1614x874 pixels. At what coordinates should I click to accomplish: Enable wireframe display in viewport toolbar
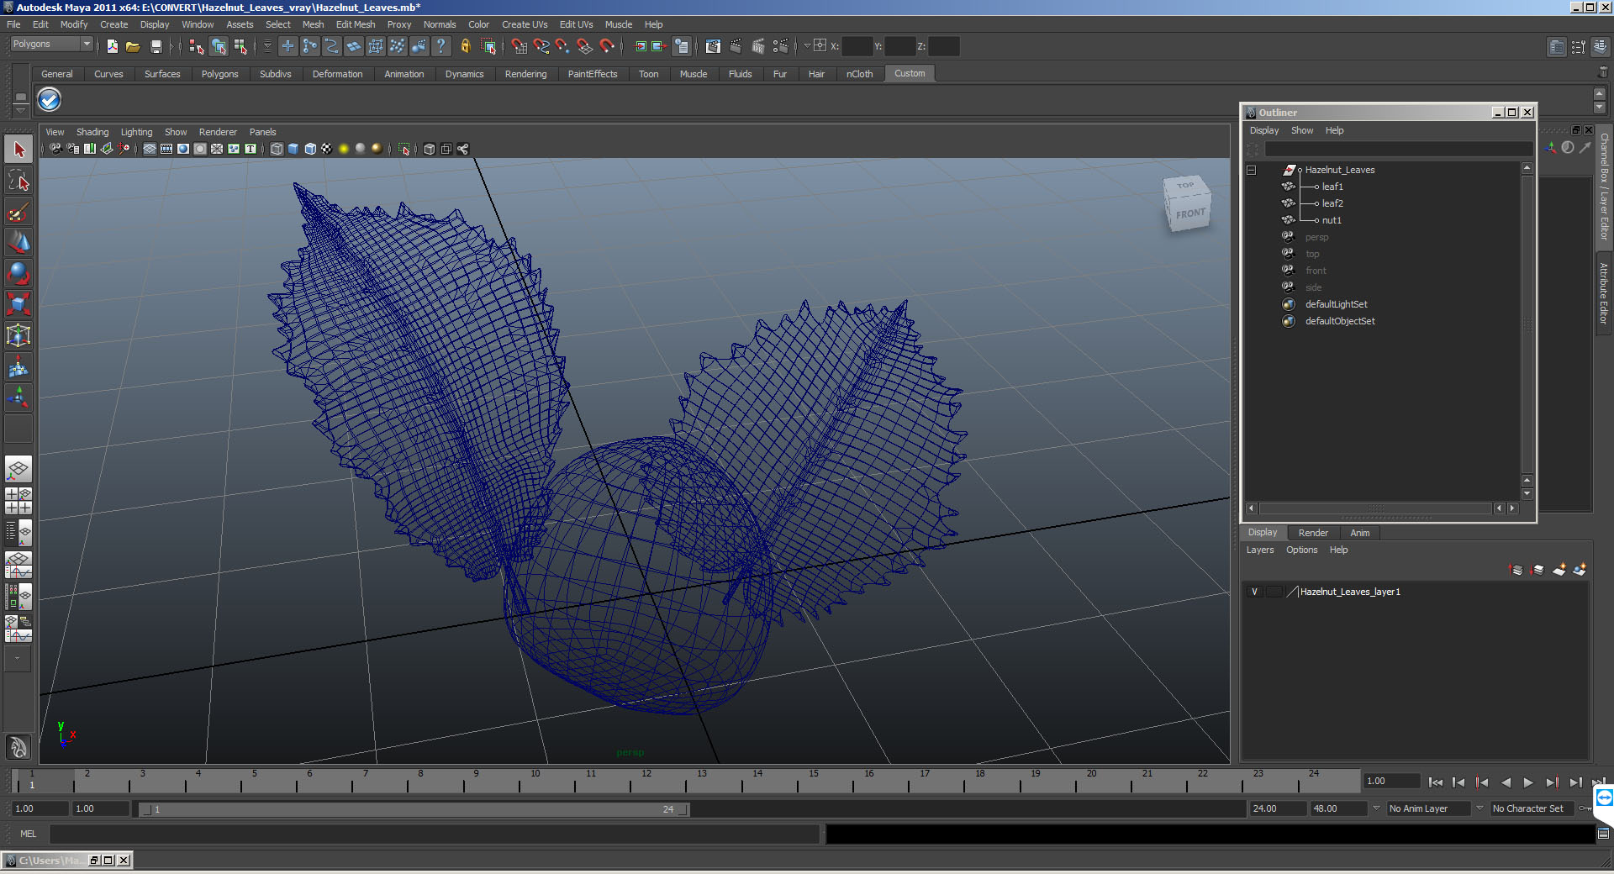pyautogui.click(x=277, y=149)
